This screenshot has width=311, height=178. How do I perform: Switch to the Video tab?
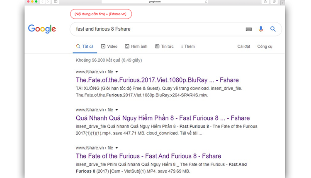(x=109, y=46)
